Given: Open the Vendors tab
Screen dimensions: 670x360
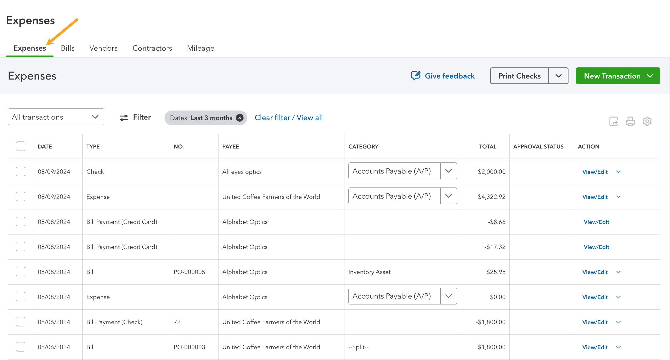Looking at the screenshot, I should point(103,48).
